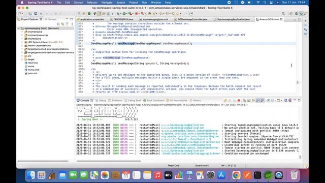This screenshot has width=325, height=183.
Task: Select HELP.md in Project Explorer
Action: coord(31,63)
